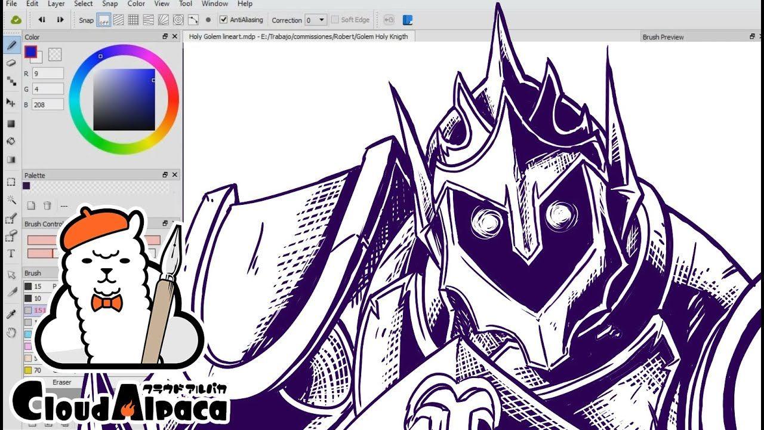Switch to Holy Golem lineart.mdp tab

(x=298, y=36)
